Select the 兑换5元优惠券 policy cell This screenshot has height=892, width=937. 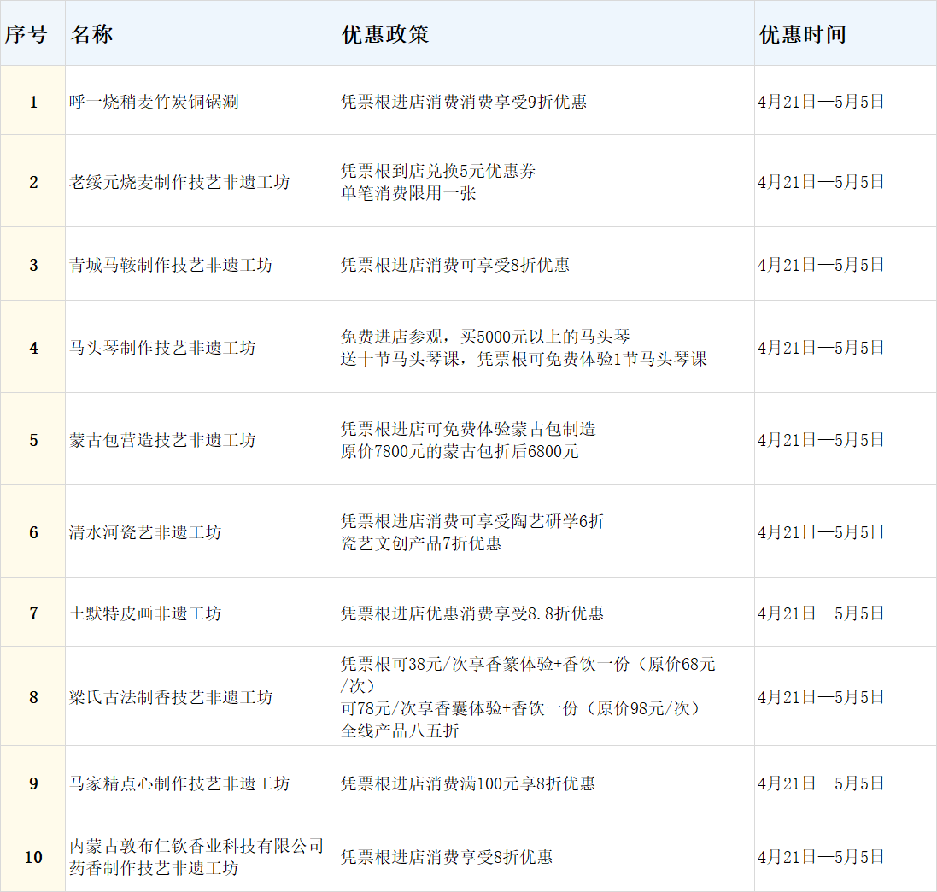click(x=438, y=182)
